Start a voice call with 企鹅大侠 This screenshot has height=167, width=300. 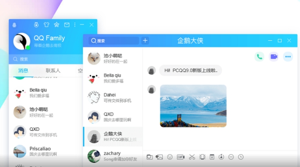coord(259,57)
